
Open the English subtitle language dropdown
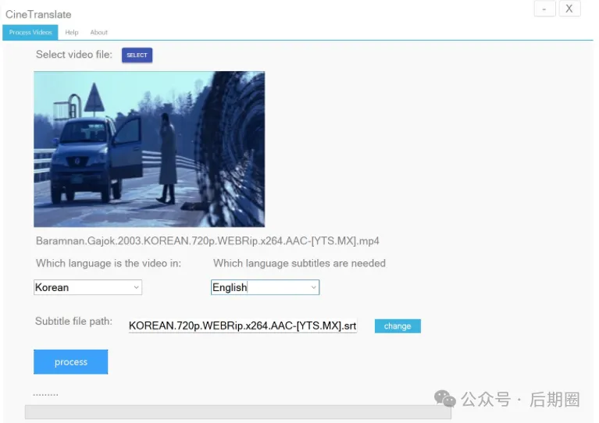(265, 287)
